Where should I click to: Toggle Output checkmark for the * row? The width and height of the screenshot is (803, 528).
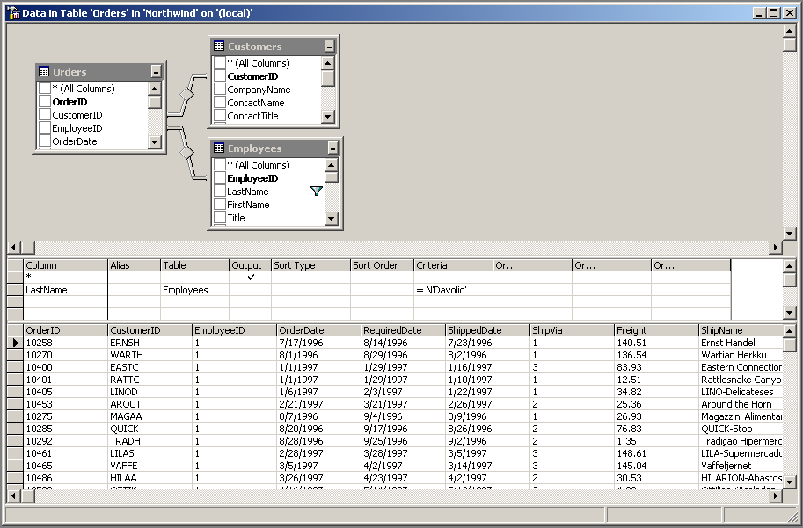coord(251,278)
